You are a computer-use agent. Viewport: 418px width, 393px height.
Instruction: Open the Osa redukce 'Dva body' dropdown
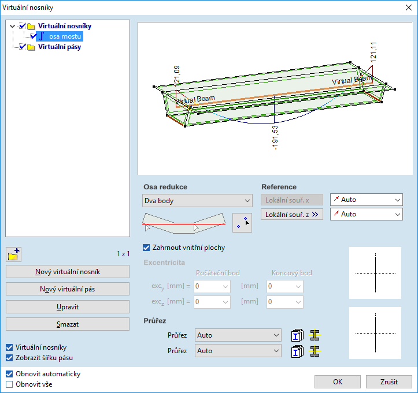point(197,201)
